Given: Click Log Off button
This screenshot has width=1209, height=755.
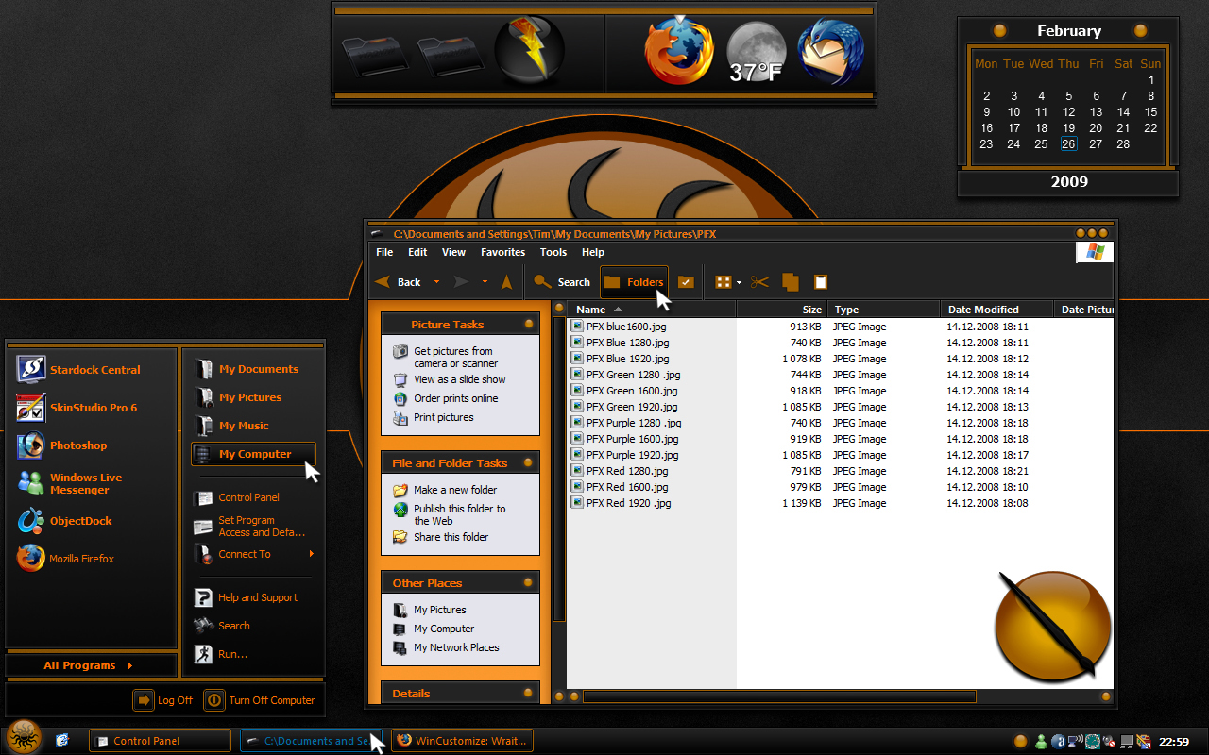Looking at the screenshot, I should 162,700.
